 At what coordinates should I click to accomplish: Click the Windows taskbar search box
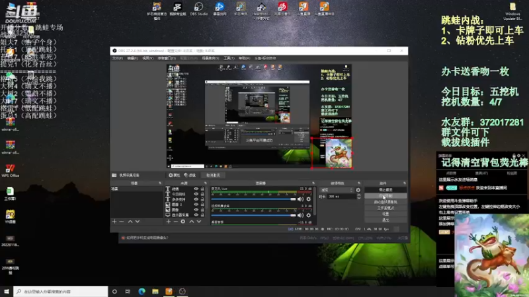tap(61, 291)
